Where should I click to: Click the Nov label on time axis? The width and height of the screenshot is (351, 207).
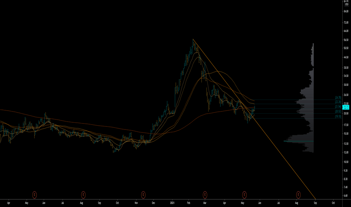[x=136, y=203]
